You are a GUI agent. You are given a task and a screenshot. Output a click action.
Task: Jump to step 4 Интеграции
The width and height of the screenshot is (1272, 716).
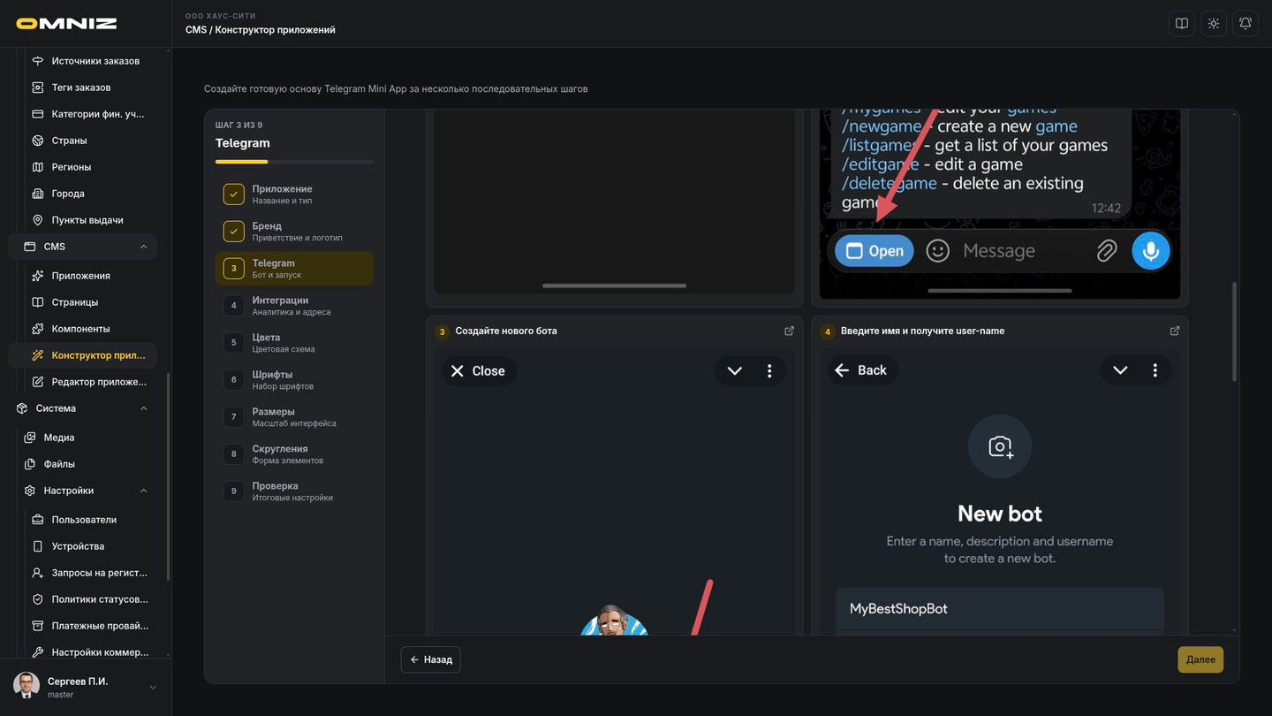point(294,306)
